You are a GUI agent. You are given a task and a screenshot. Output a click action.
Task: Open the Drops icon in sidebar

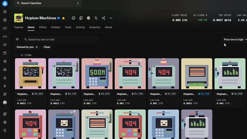click(5, 45)
